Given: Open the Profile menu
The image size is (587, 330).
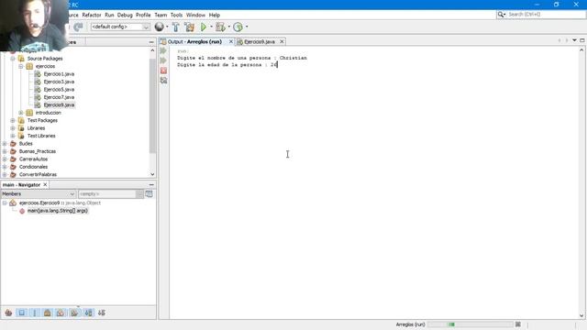Looking at the screenshot, I should click(x=143, y=15).
